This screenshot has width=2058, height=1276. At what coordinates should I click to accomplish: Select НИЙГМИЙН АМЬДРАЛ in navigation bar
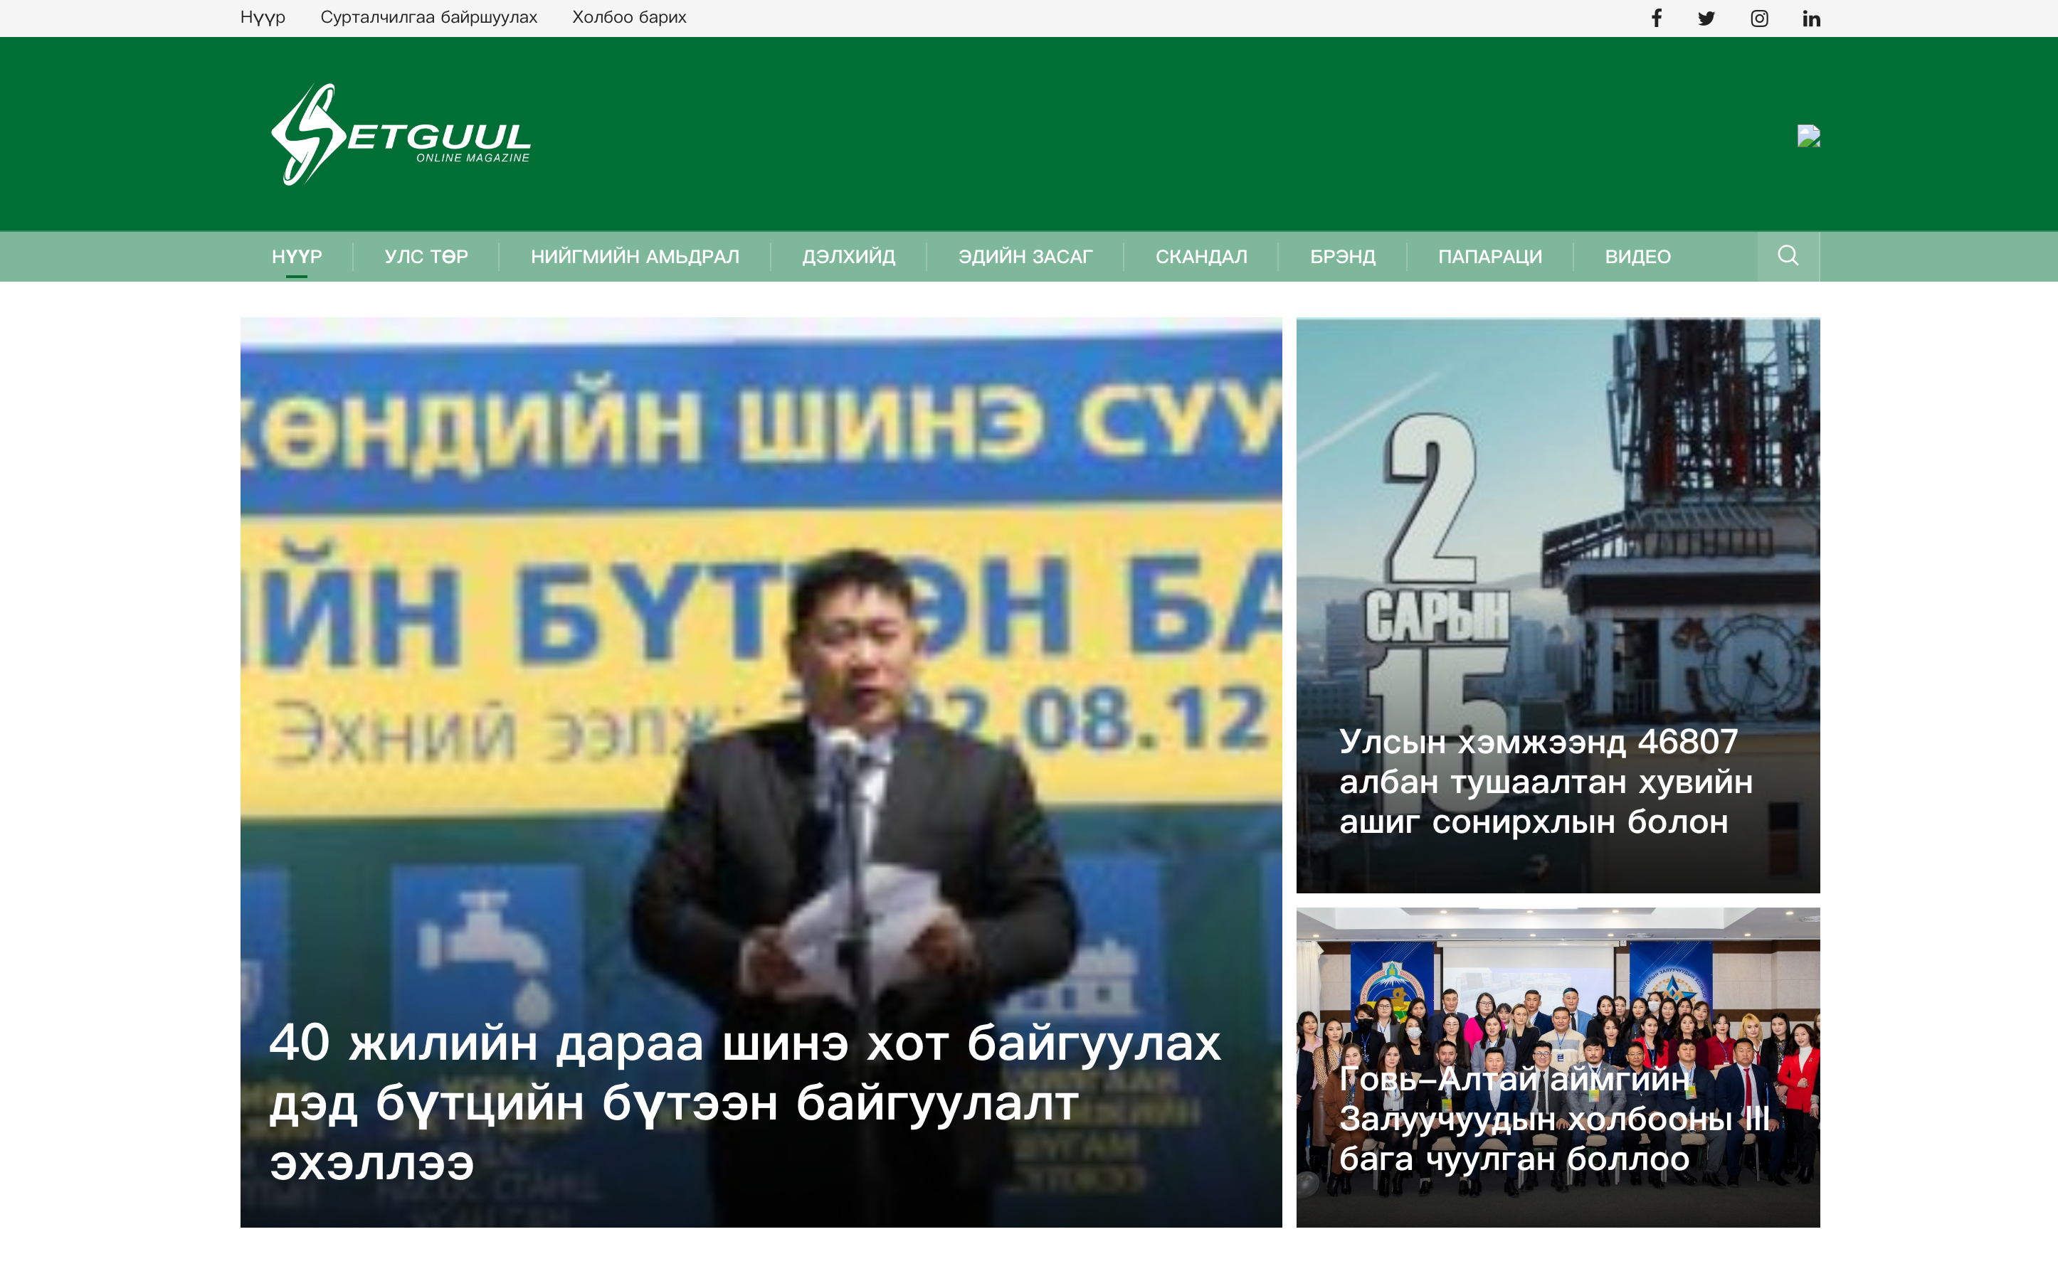click(634, 257)
